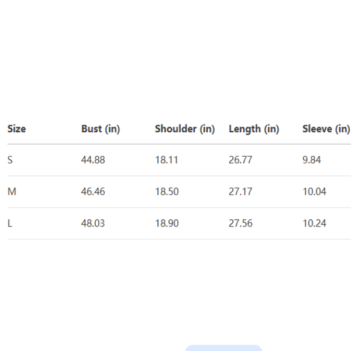Select the 18.11 shoulder measurement

pos(166,160)
